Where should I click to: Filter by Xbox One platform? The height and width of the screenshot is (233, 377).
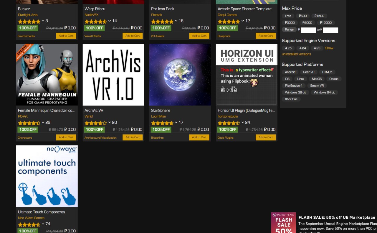(291, 99)
